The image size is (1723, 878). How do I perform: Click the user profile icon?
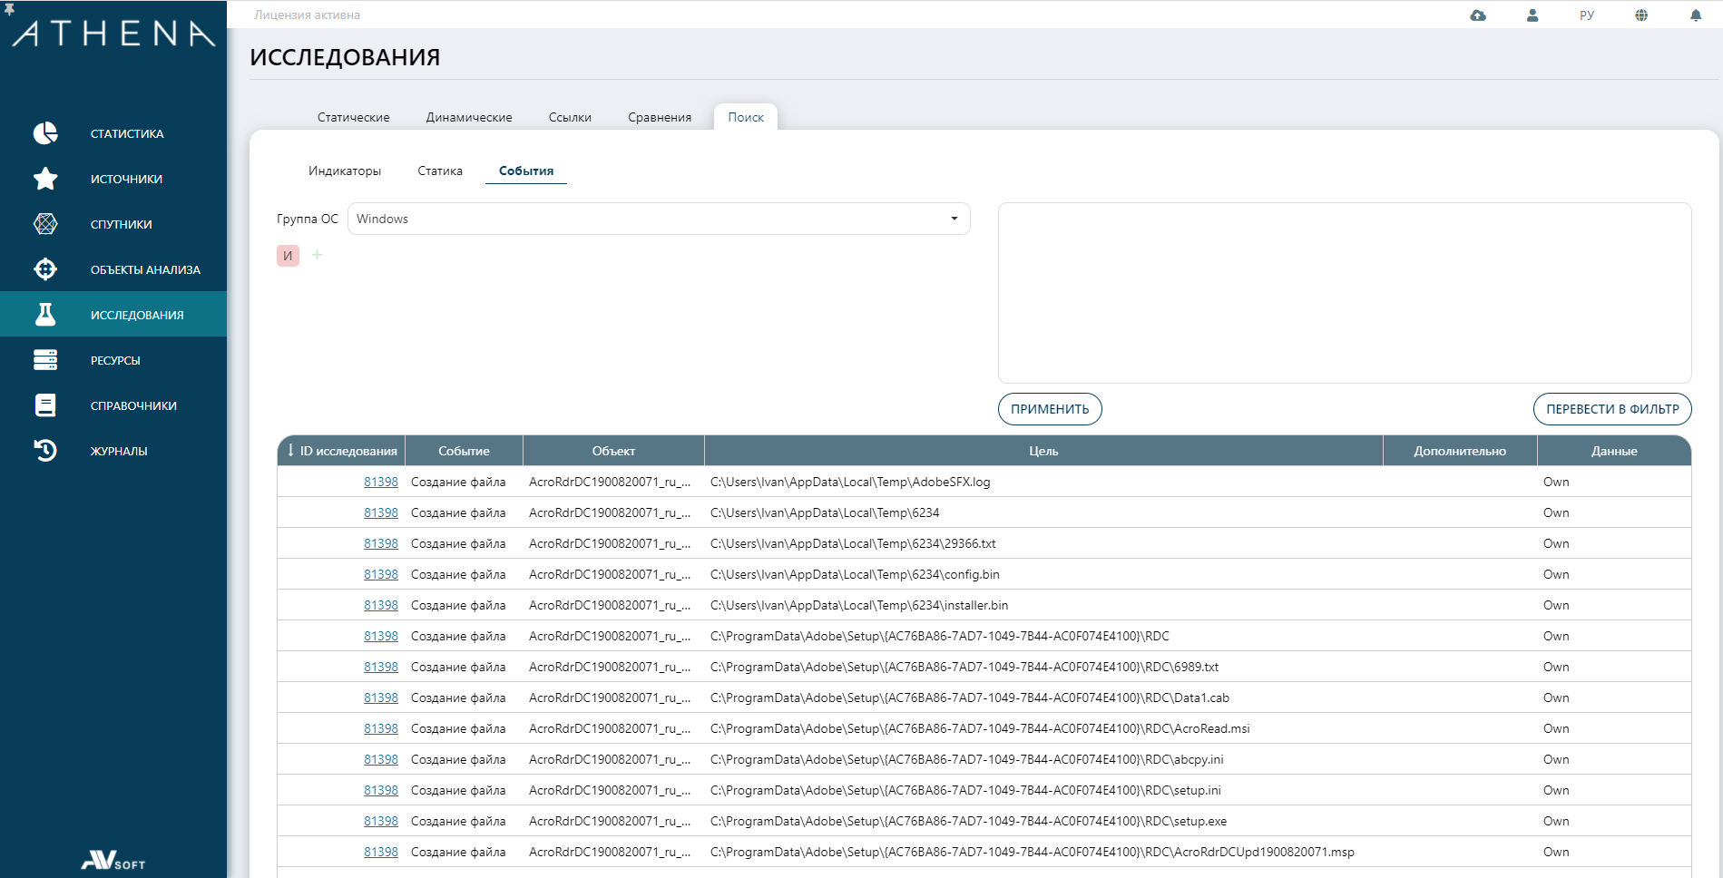point(1532,15)
